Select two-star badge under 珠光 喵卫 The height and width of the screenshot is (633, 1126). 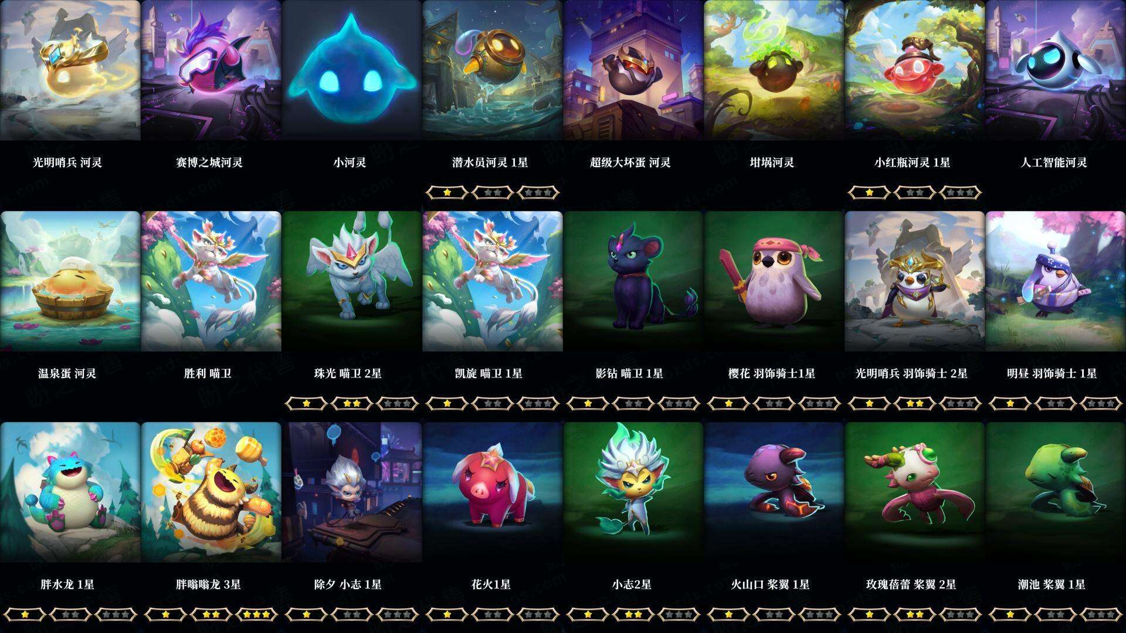352,403
